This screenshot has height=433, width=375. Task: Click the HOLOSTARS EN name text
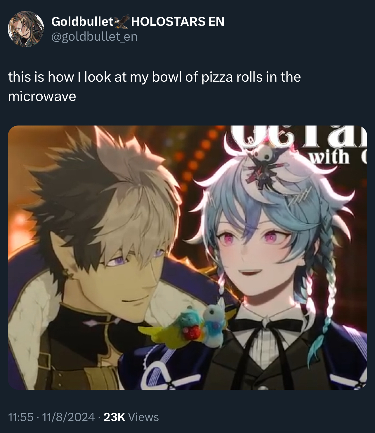178,21
